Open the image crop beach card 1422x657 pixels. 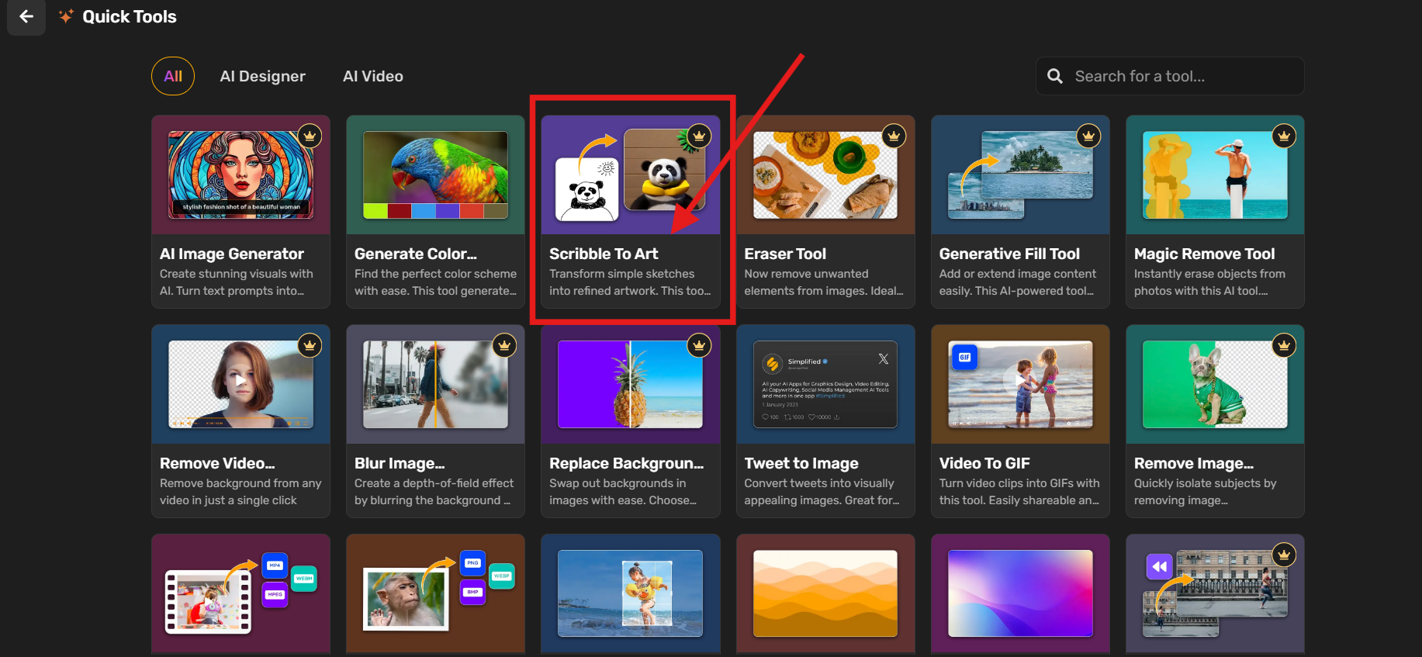coord(631,593)
